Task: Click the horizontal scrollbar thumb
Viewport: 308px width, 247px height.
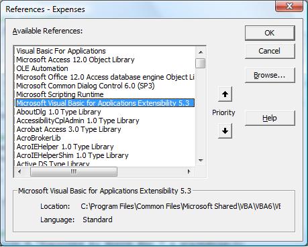Action: tap(74, 171)
